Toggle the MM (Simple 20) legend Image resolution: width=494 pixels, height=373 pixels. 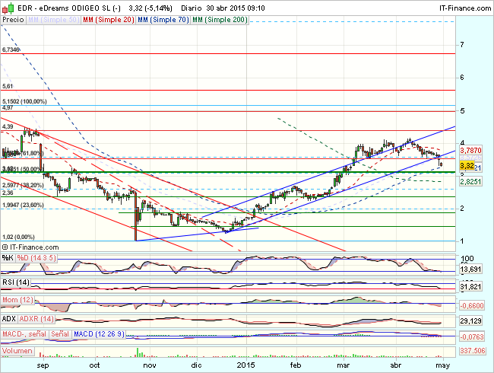pyautogui.click(x=109, y=20)
